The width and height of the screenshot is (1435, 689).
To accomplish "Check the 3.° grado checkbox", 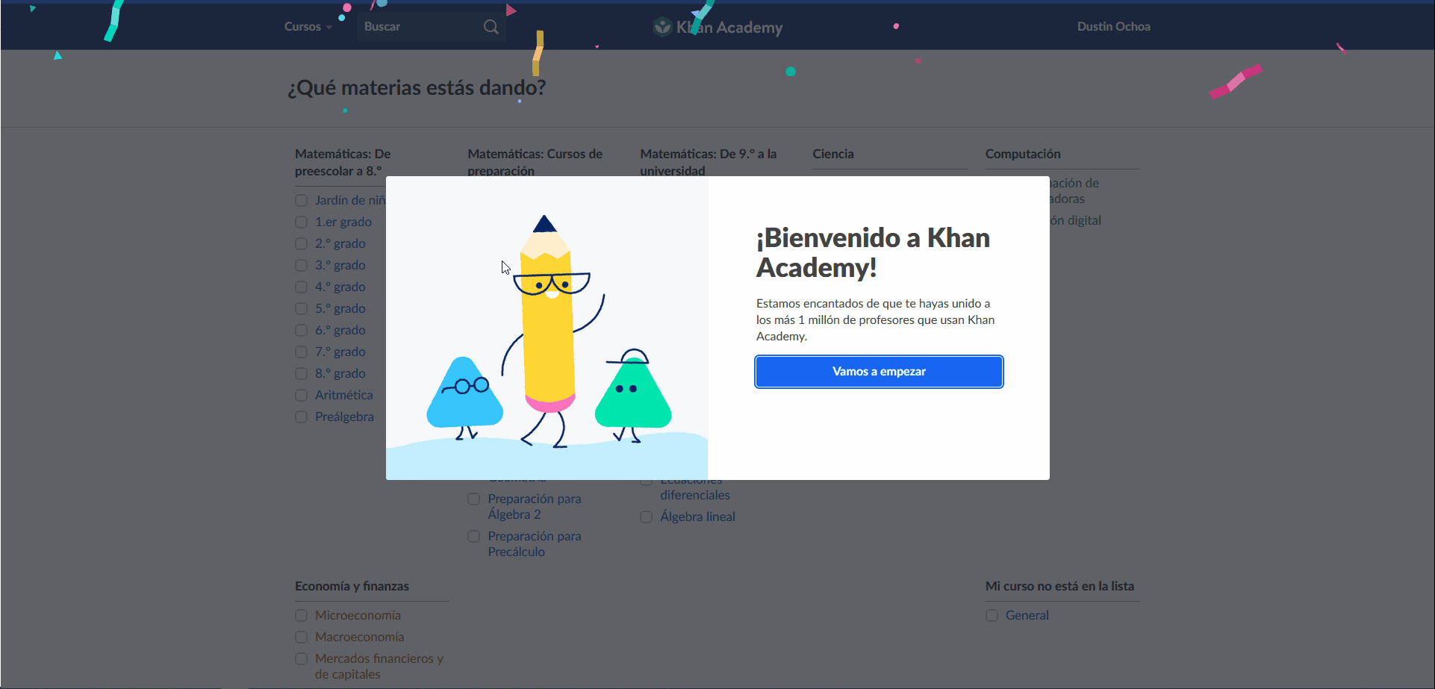I will (x=302, y=266).
